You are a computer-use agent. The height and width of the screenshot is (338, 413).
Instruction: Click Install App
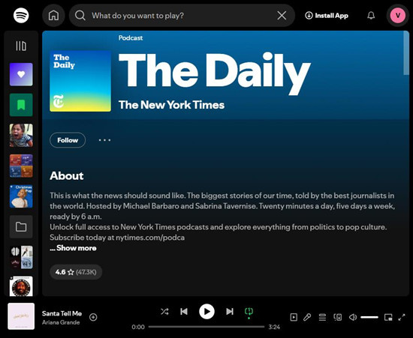point(327,16)
